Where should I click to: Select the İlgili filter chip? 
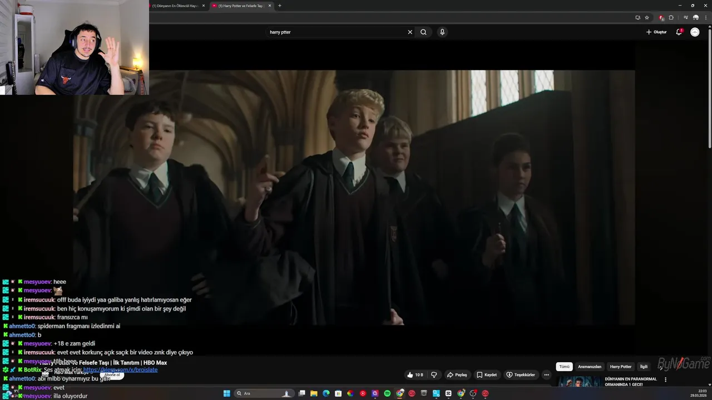coord(644,367)
